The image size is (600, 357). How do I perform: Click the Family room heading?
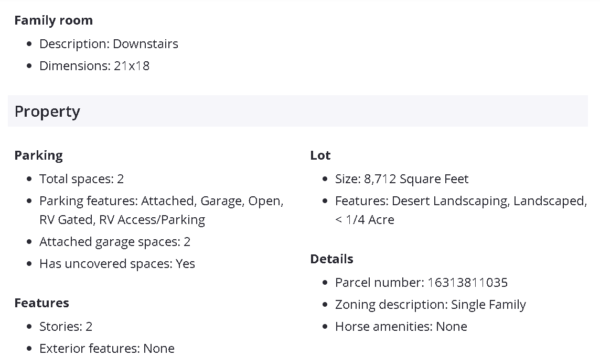click(53, 20)
